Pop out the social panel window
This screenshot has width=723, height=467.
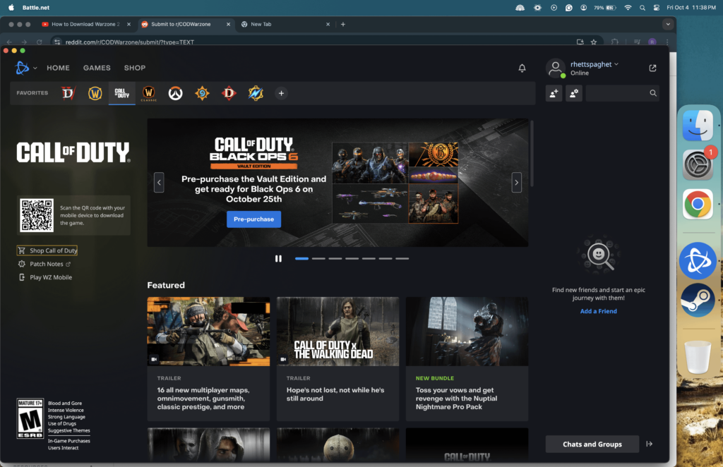click(x=652, y=68)
